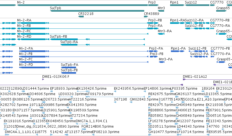
Task: Click the LP03395.5prime EST label
Action: 184,89
